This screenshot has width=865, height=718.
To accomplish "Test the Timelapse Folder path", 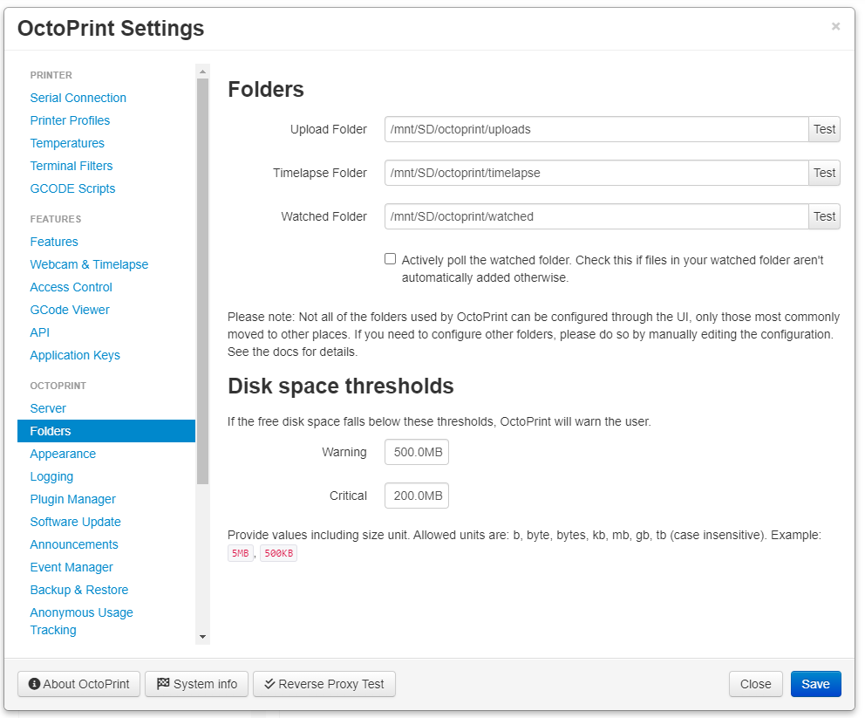I will click(824, 173).
